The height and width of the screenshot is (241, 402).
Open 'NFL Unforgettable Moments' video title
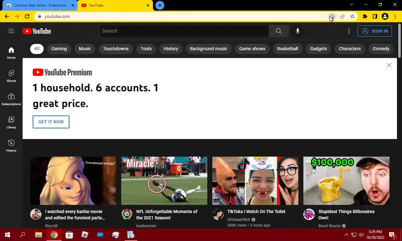pos(167,215)
